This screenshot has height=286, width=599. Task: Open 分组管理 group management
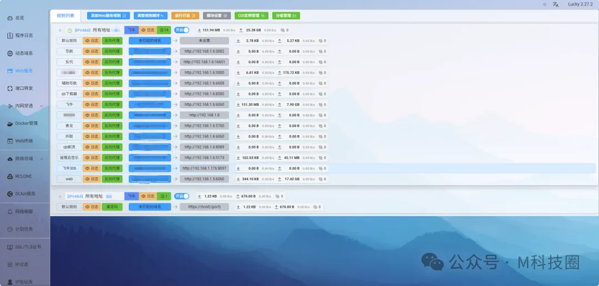286,16
